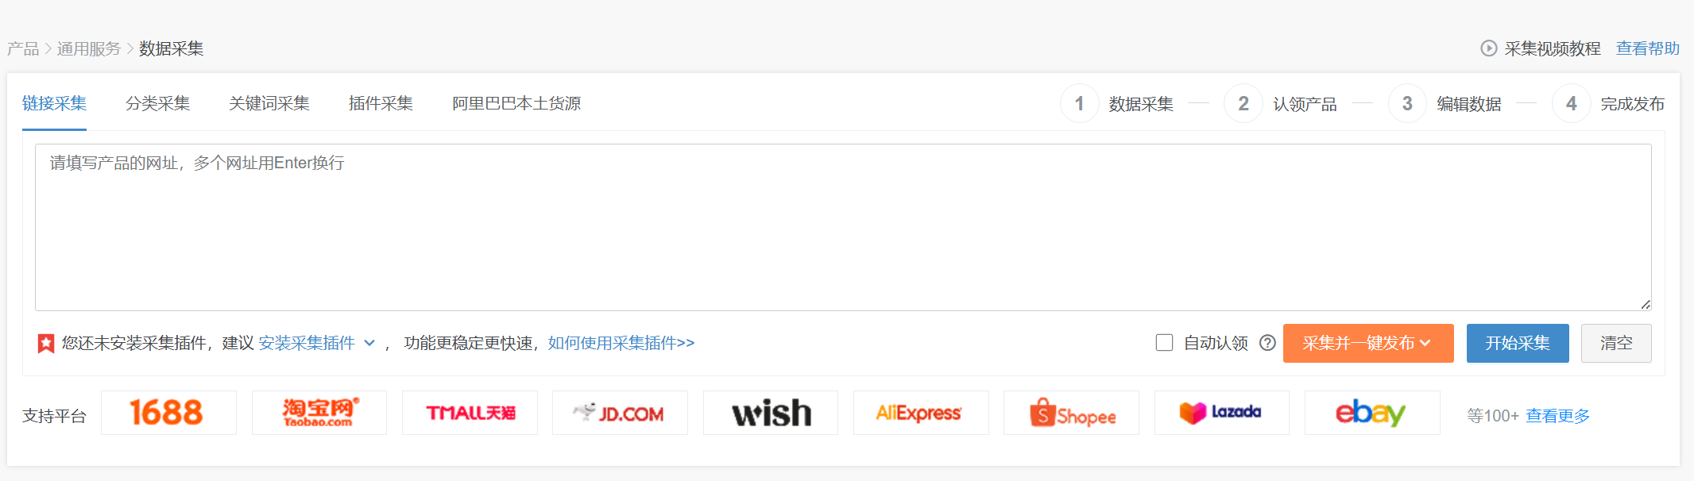Choose the Shopee platform logo

click(x=1071, y=413)
